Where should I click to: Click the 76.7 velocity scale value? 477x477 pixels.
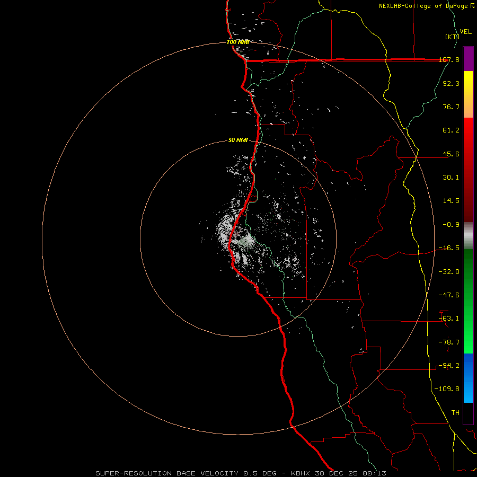tap(451, 107)
